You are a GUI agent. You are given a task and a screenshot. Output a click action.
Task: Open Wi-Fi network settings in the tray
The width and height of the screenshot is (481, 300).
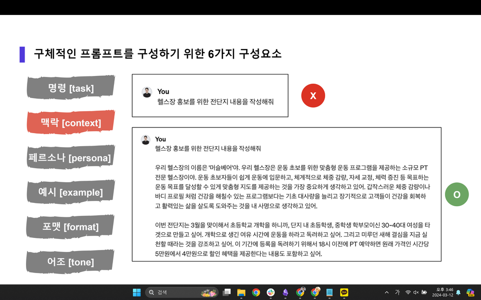pos(408,292)
